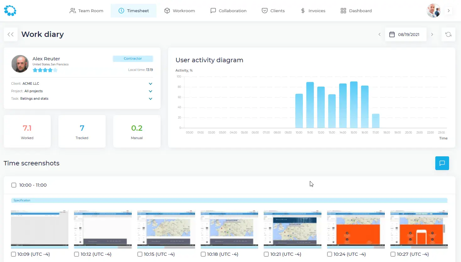Click the user profile avatar in header
Image resolution: width=461 pixels, height=262 pixels.
coord(433,11)
